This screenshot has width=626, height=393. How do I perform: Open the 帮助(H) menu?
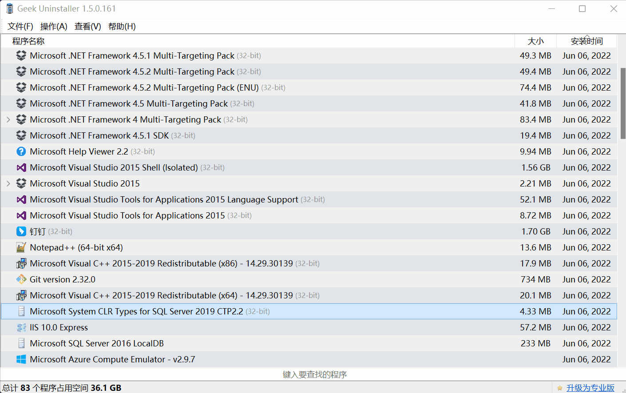(122, 26)
